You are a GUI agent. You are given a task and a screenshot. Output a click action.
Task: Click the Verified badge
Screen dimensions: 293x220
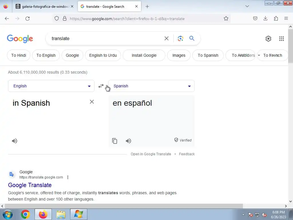183,140
